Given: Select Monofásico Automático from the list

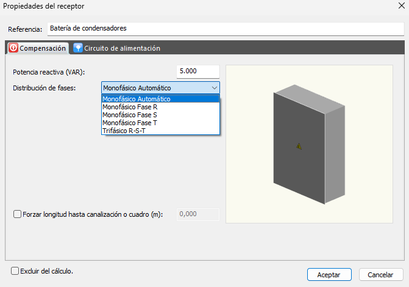Looking at the screenshot, I should coord(137,99).
